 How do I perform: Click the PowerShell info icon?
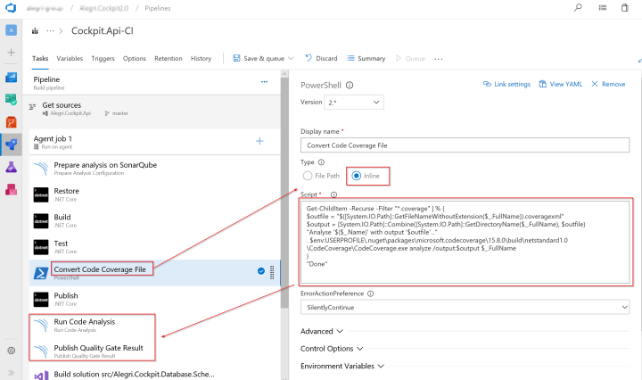(350, 85)
